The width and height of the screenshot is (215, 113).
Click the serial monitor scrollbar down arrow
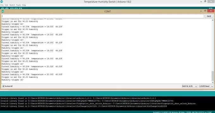[x=212, y=82]
